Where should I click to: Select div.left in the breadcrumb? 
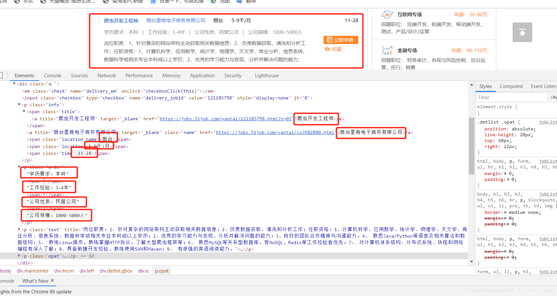click(x=87, y=271)
